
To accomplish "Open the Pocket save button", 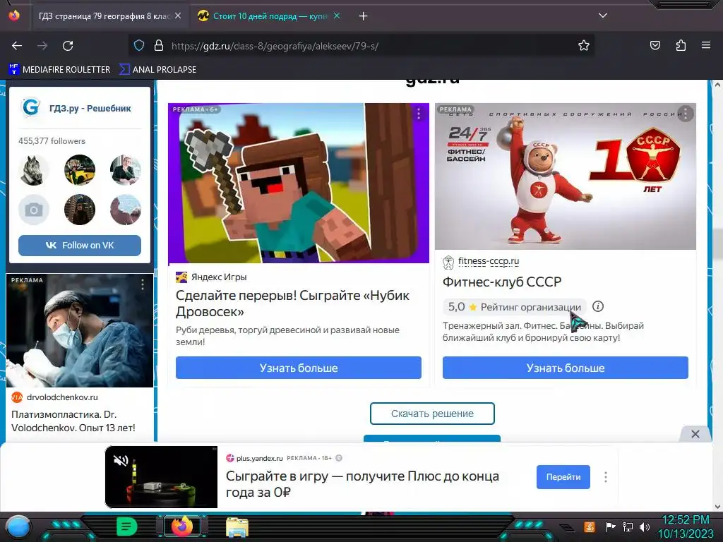I will pyautogui.click(x=655, y=46).
